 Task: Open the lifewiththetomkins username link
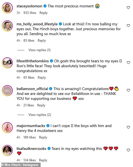coord(33,61)
